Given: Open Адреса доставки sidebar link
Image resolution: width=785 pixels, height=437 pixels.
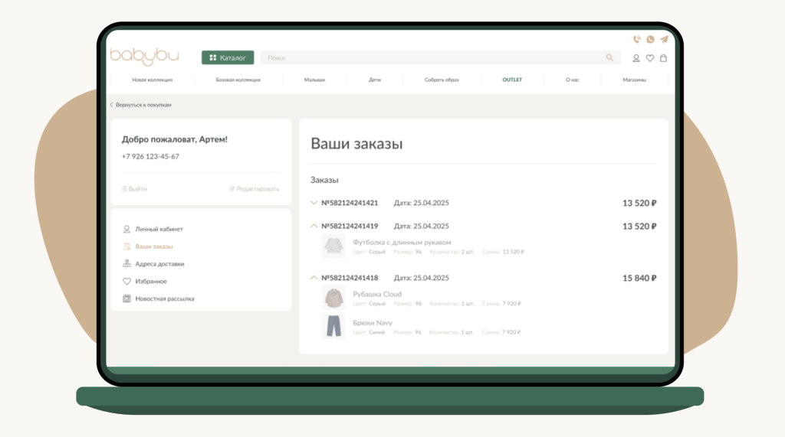Looking at the screenshot, I should 159,264.
